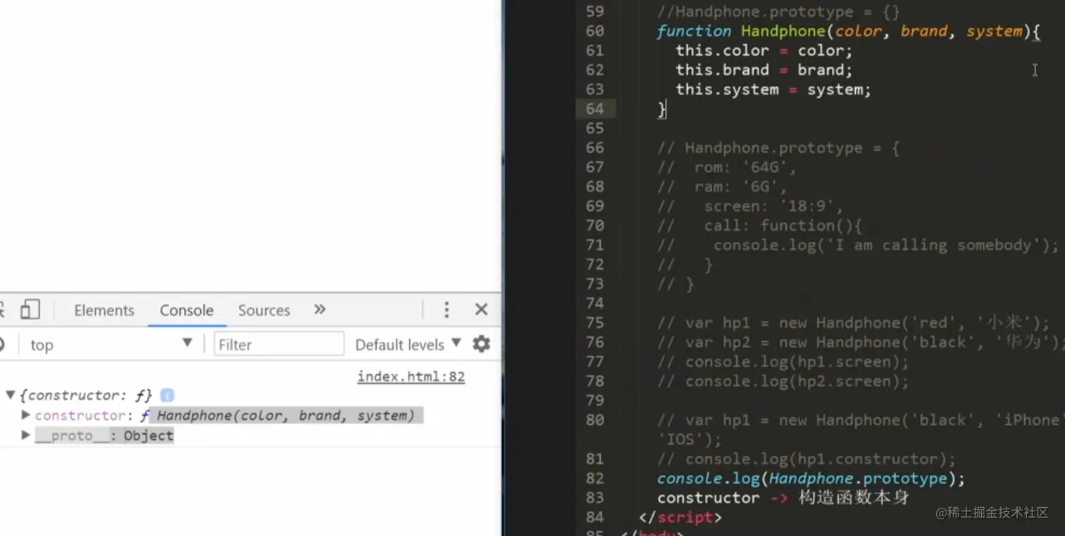Click 'I am calling somebody' comment line
The height and width of the screenshot is (536, 1065).
coord(858,245)
